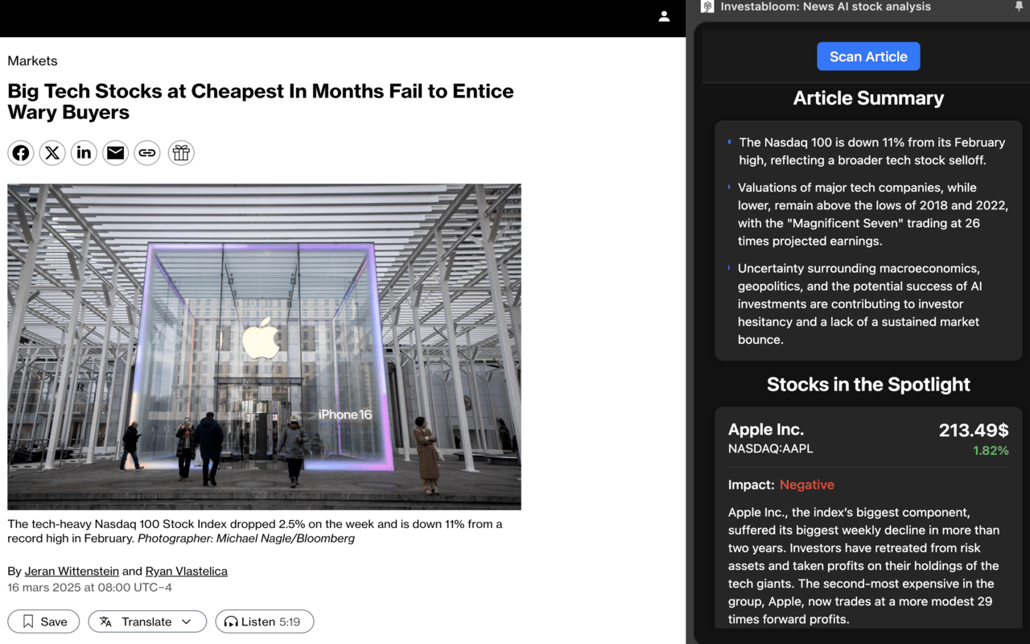
Task: Click the article publication date text
Action: pos(90,588)
